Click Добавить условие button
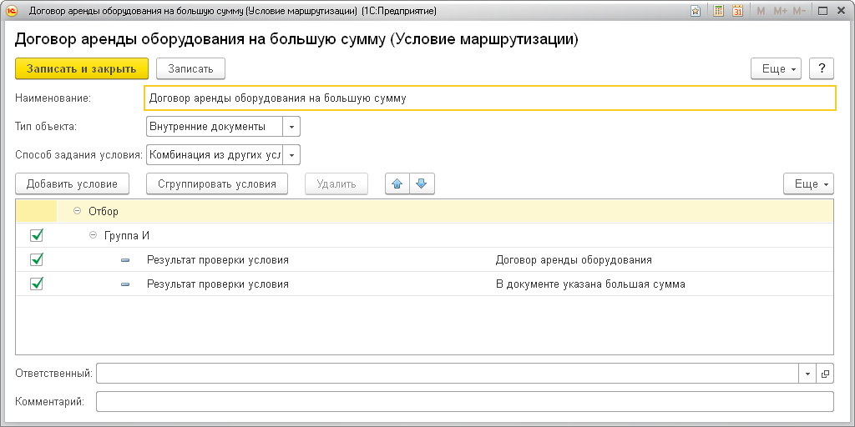The image size is (855, 427). (x=72, y=184)
